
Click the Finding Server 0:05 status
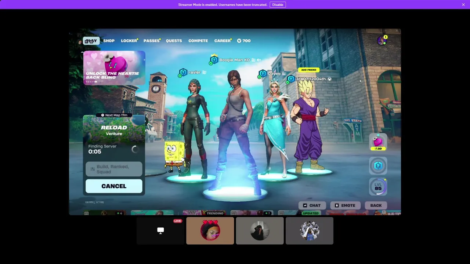click(102, 149)
